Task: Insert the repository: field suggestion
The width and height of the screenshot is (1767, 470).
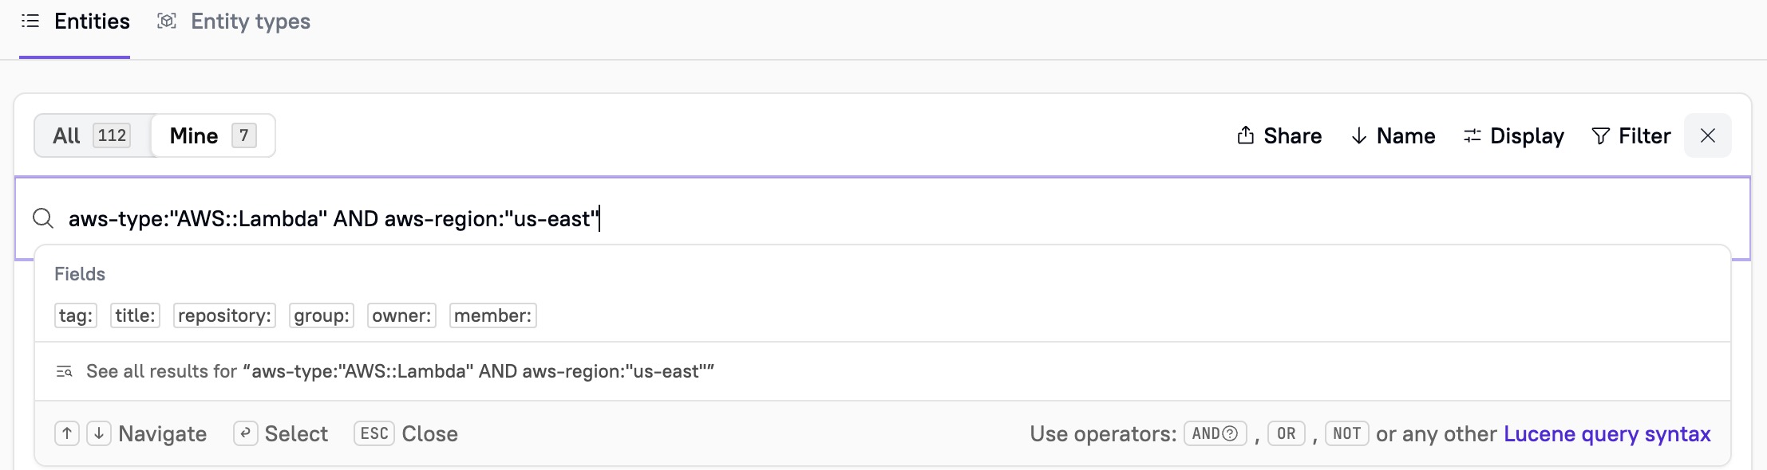Action: coord(224,315)
